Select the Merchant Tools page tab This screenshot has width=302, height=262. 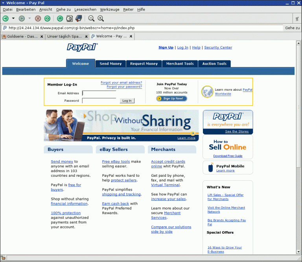coord(180,64)
